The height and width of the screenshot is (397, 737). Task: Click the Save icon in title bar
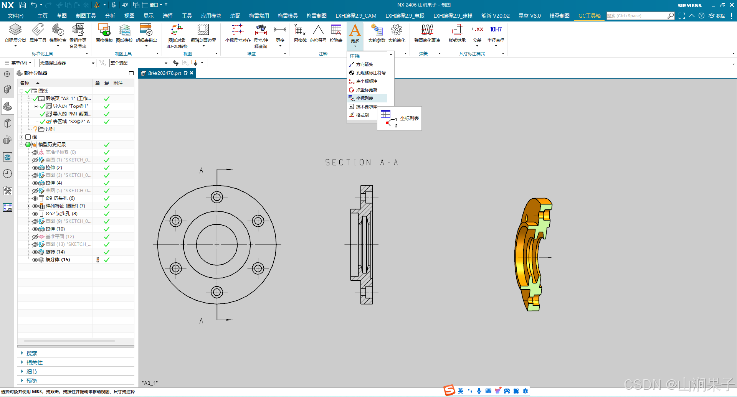coord(23,5)
